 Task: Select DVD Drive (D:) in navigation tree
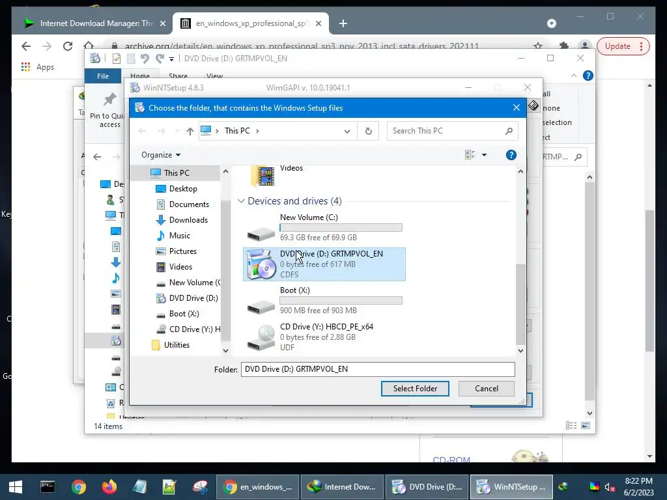click(187, 298)
